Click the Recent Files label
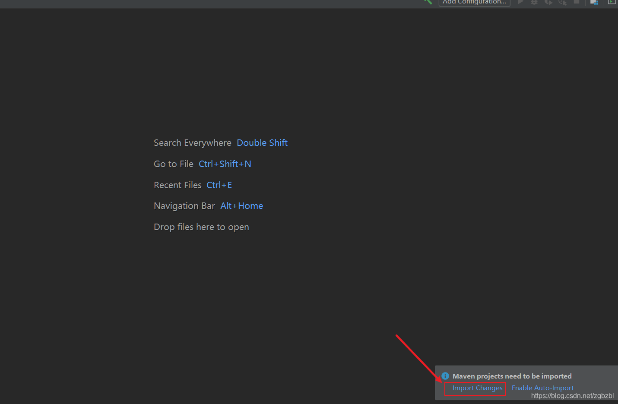618x404 pixels. (x=177, y=185)
